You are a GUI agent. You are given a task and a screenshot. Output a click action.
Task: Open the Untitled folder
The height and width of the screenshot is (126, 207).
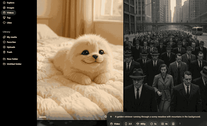[x=12, y=64]
